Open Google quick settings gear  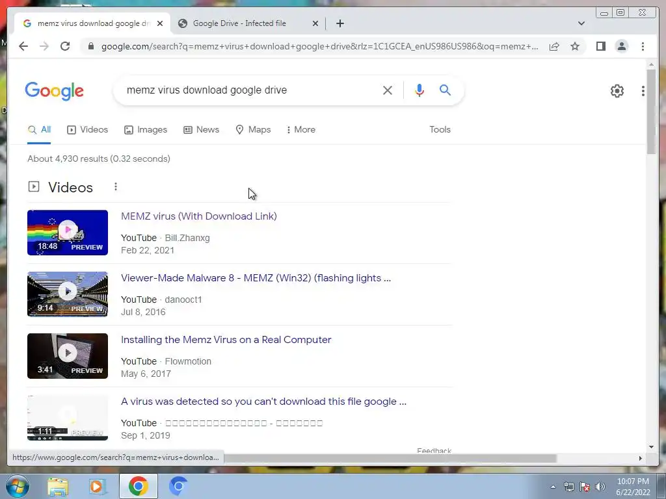(617, 91)
